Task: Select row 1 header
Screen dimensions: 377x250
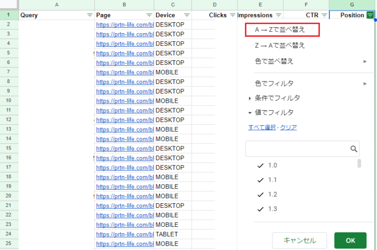Action: tap(9, 15)
